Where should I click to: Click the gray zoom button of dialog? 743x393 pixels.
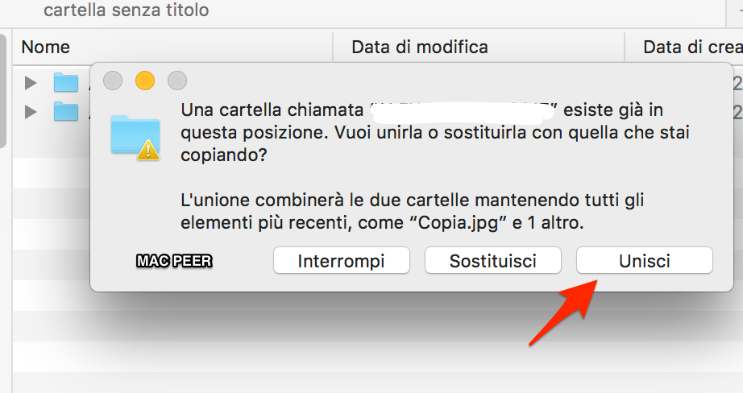coord(177,81)
